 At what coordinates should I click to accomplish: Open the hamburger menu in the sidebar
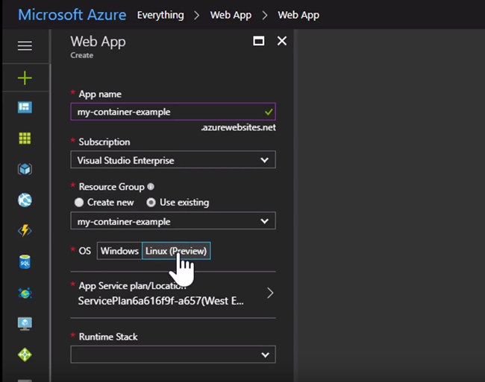[25, 45]
